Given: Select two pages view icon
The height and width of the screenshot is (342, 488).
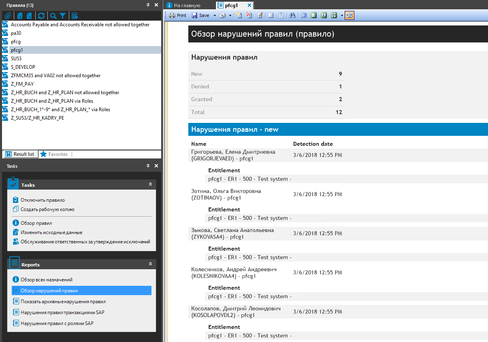Looking at the screenshot, I should (324, 15).
